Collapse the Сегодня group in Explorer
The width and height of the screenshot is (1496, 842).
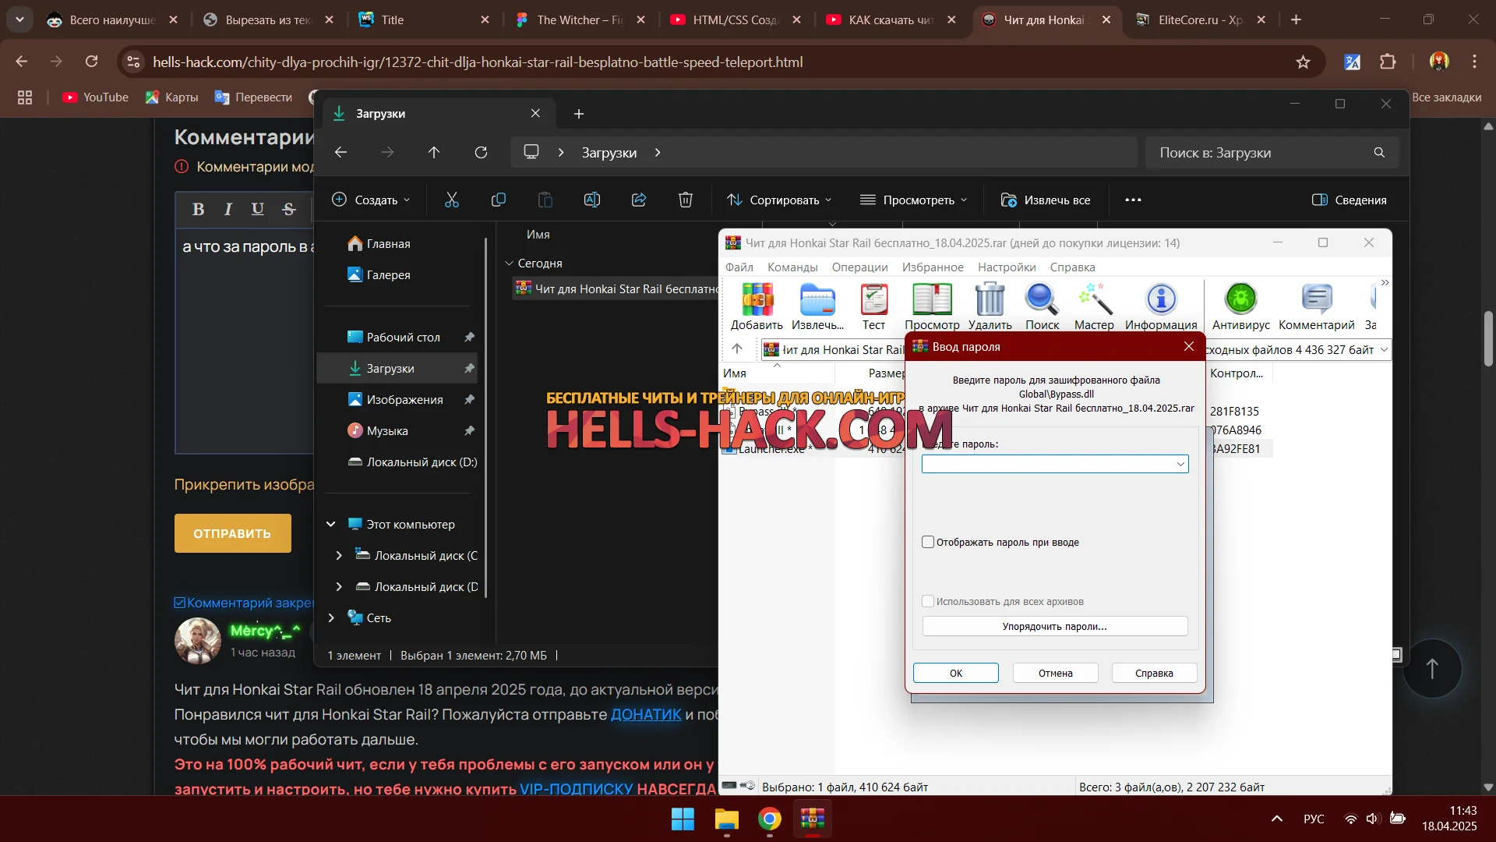pyautogui.click(x=509, y=264)
